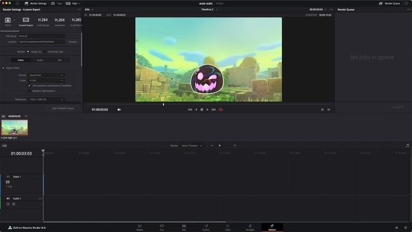Go to last frame in viewer
Image resolution: width=412 pixels, height=232 pixels.
[214, 110]
